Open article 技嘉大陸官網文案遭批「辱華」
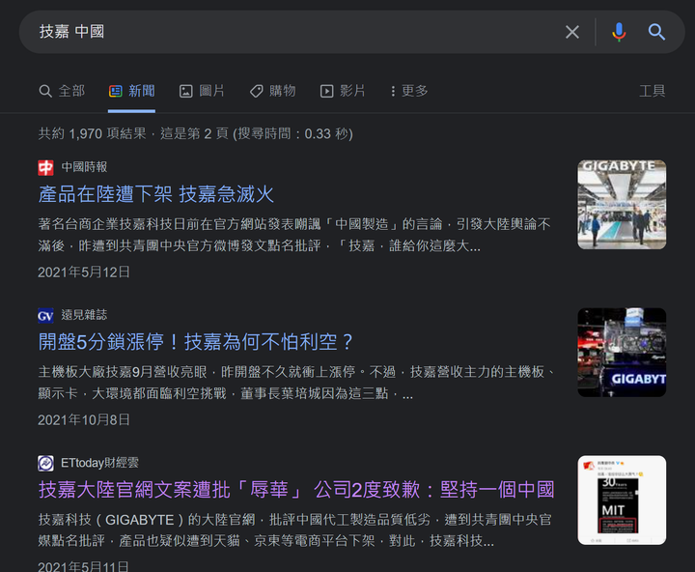This screenshot has width=695, height=572. pyautogui.click(x=296, y=490)
